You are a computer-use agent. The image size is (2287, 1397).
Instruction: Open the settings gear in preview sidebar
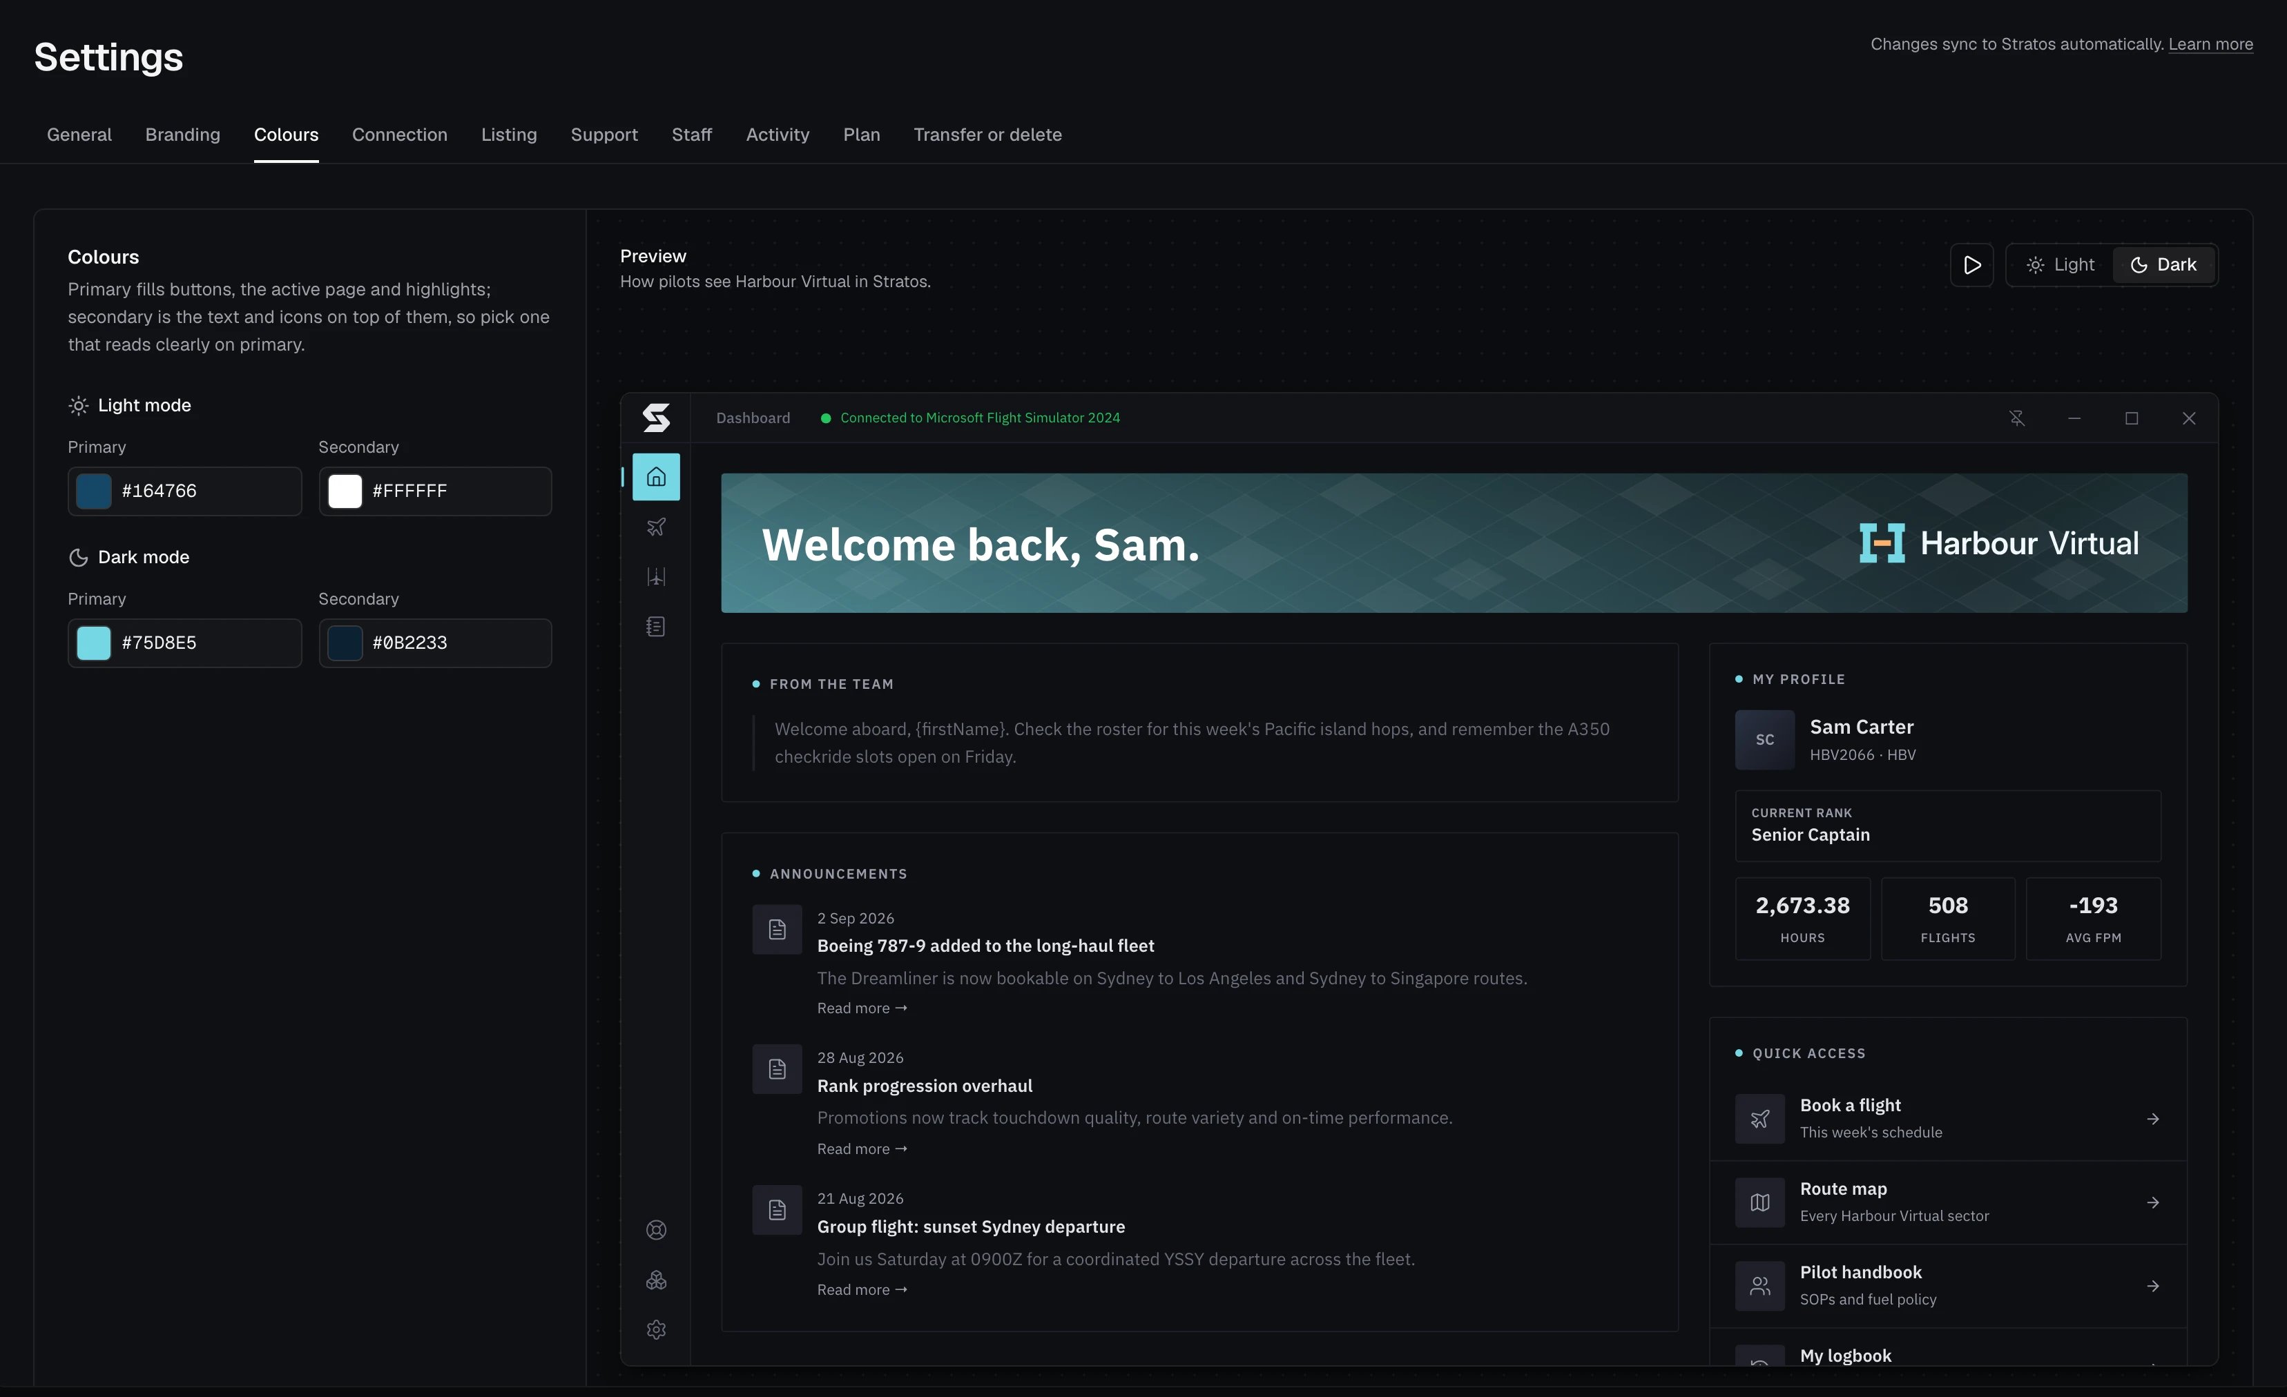tap(656, 1330)
